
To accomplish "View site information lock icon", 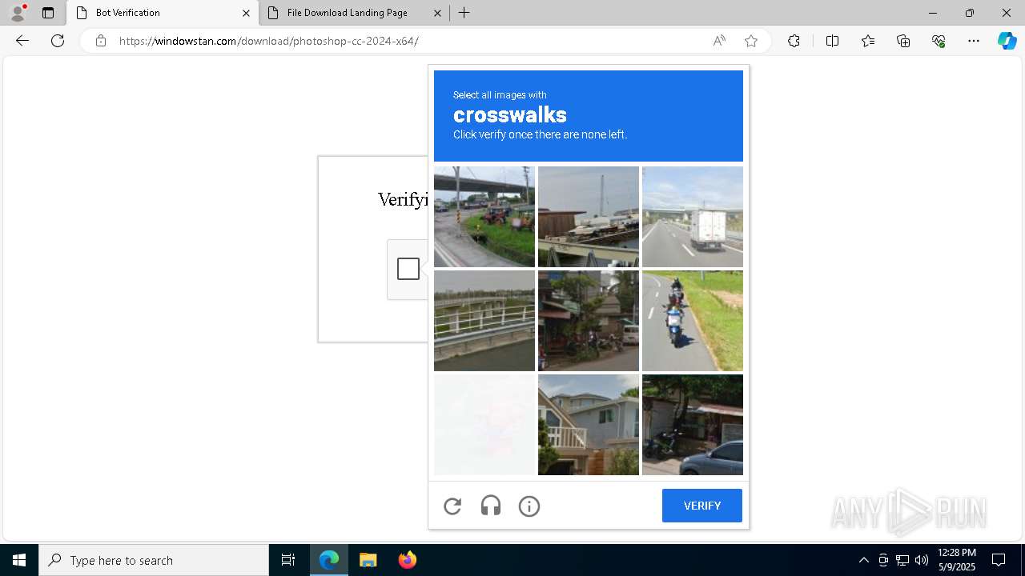I will pos(101,41).
